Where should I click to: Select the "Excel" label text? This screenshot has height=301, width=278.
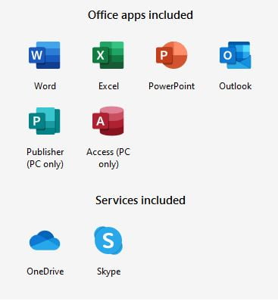[x=108, y=86]
